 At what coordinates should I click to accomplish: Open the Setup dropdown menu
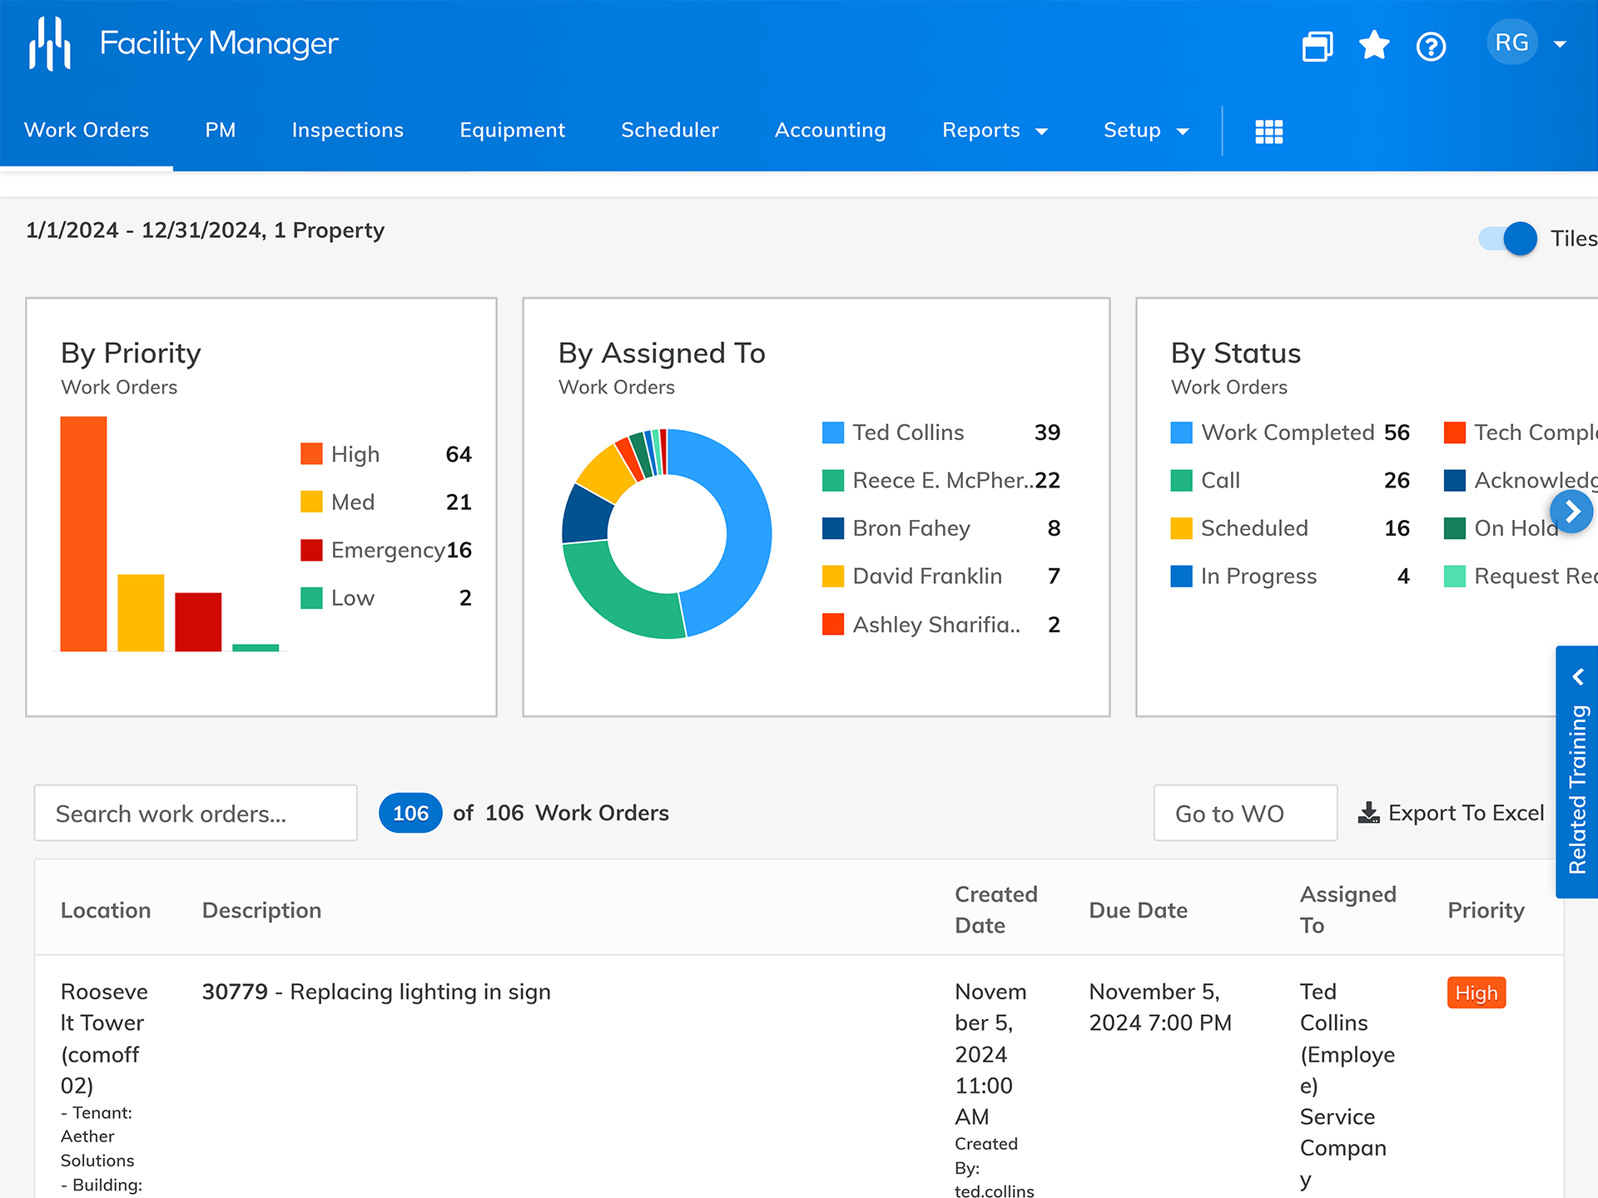pos(1145,131)
